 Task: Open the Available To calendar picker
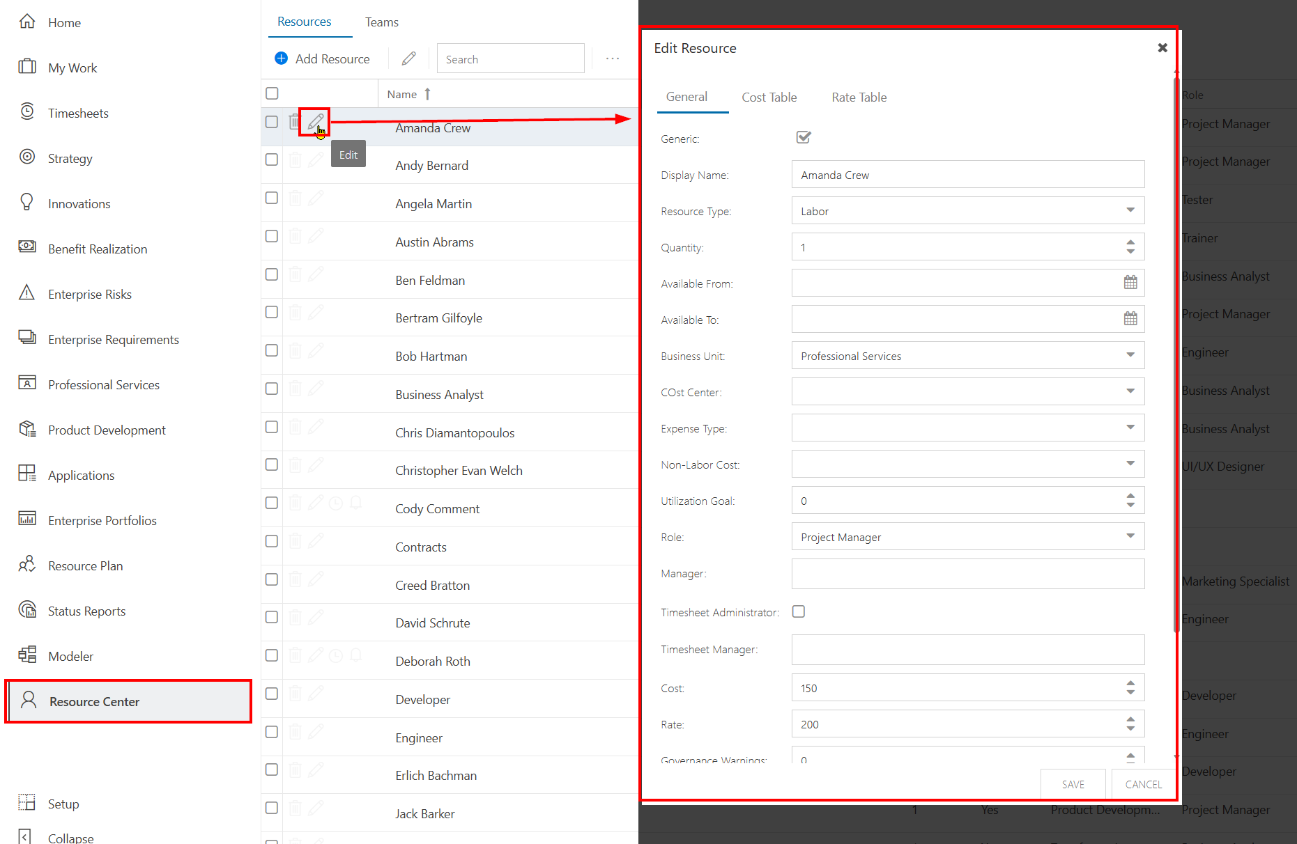[x=1130, y=319]
